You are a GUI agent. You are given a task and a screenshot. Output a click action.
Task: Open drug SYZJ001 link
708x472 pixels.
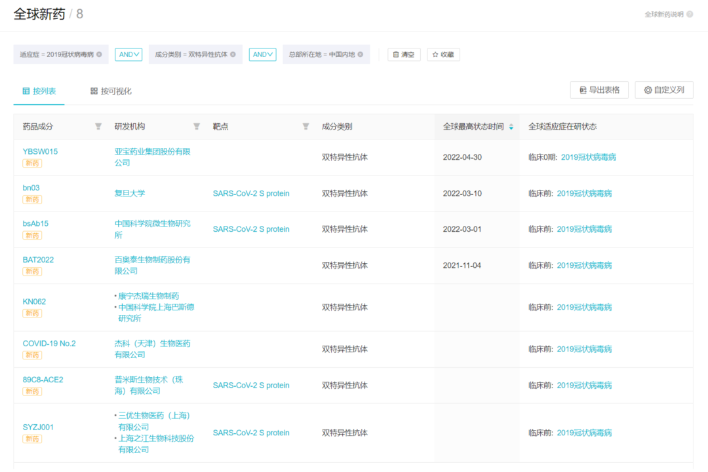point(38,427)
